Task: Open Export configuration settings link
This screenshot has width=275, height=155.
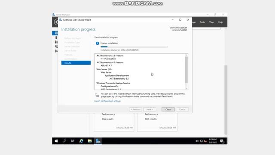Action: [107, 101]
